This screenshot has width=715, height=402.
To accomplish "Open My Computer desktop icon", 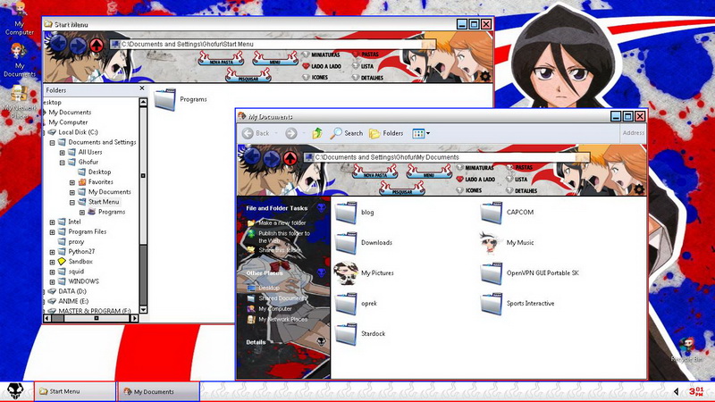I will tap(19, 19).
